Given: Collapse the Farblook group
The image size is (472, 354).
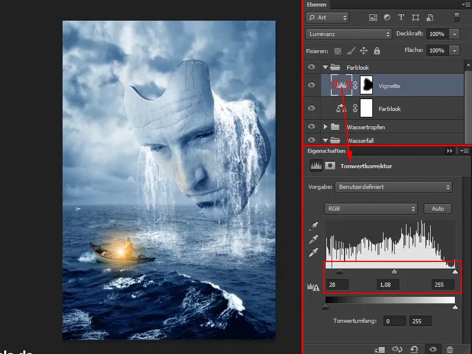Looking at the screenshot, I should click(x=325, y=67).
